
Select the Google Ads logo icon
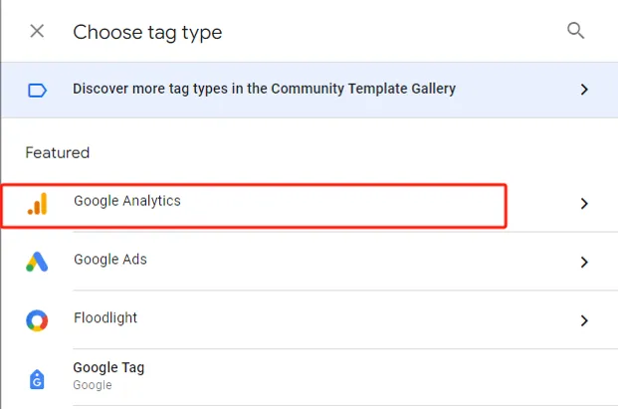pos(37,262)
